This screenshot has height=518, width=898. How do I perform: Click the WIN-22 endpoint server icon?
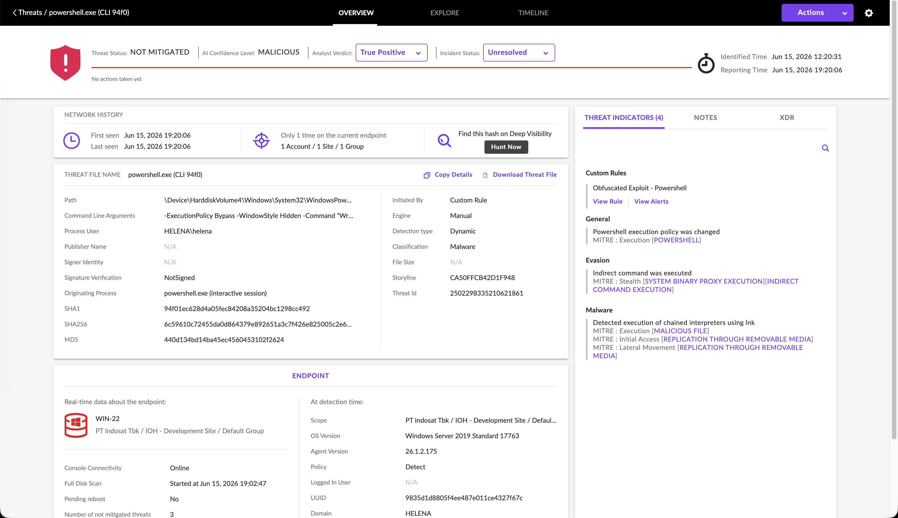[76, 425]
